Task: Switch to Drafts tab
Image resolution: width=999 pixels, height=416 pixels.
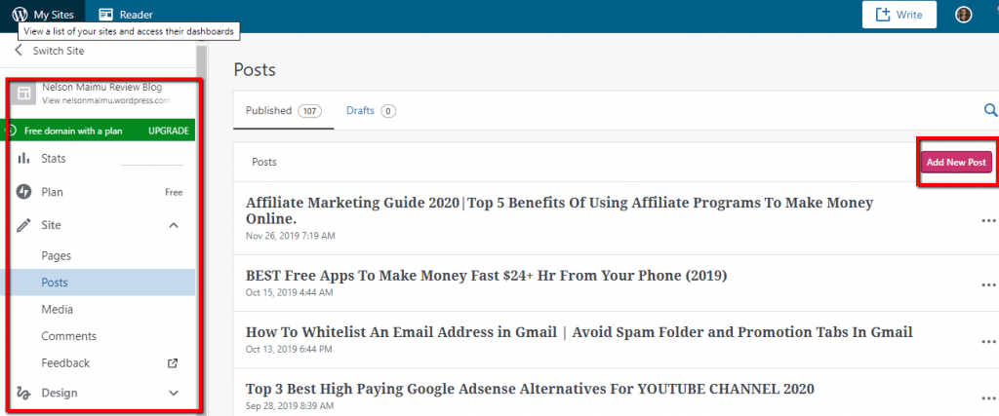Action: click(x=371, y=111)
